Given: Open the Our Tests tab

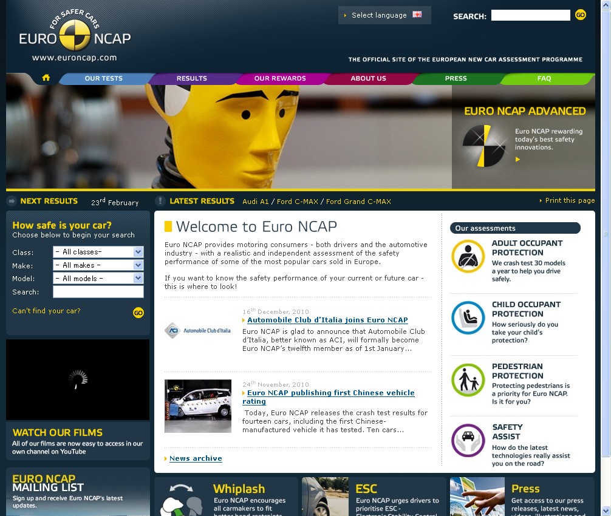Looking at the screenshot, I should [x=104, y=78].
